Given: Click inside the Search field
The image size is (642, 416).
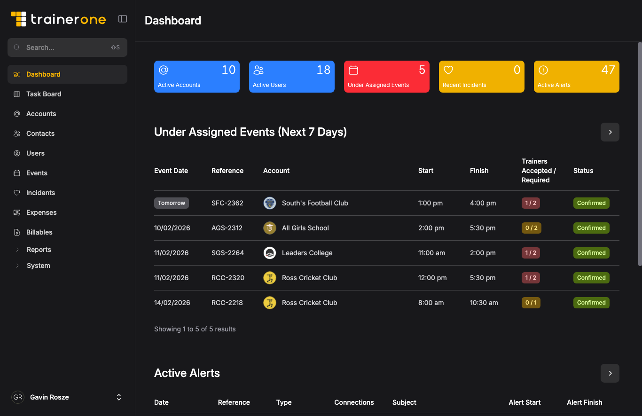Looking at the screenshot, I should 67,47.
